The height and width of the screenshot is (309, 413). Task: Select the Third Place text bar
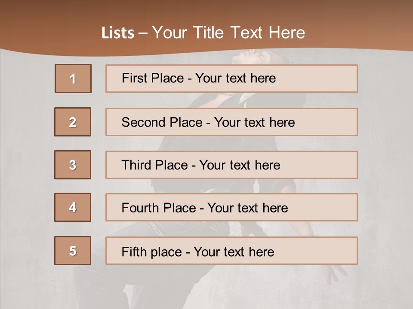tap(231, 165)
